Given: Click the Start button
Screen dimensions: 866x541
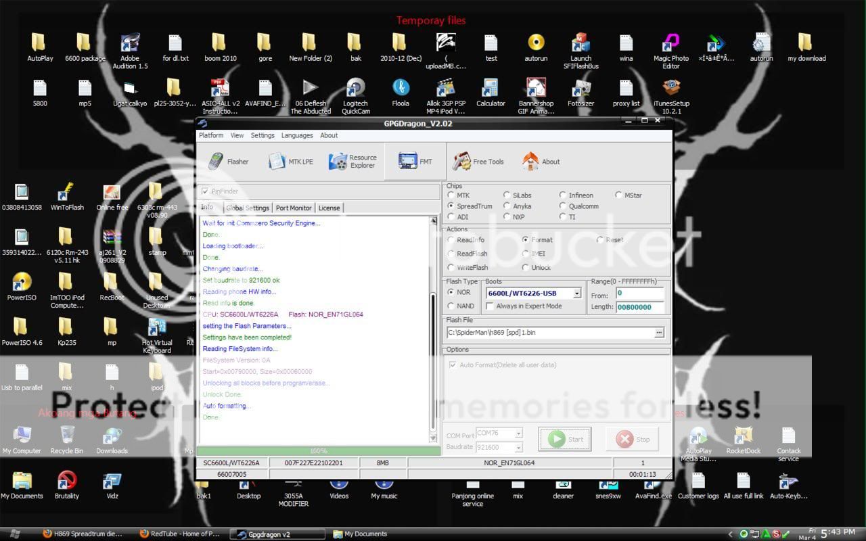Looking at the screenshot, I should point(565,439).
